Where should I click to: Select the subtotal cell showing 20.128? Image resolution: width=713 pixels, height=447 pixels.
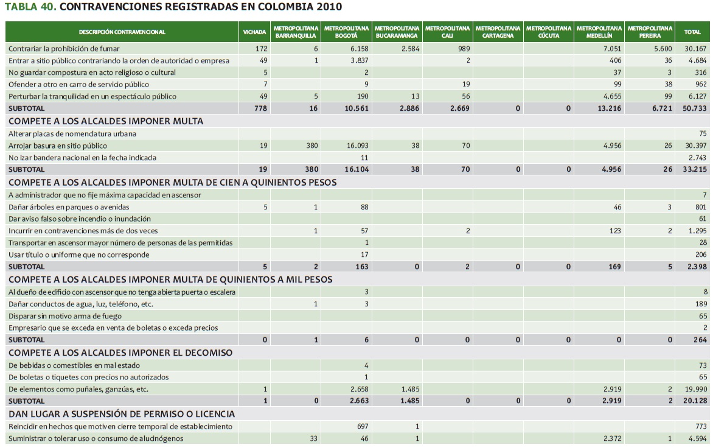(x=695, y=401)
